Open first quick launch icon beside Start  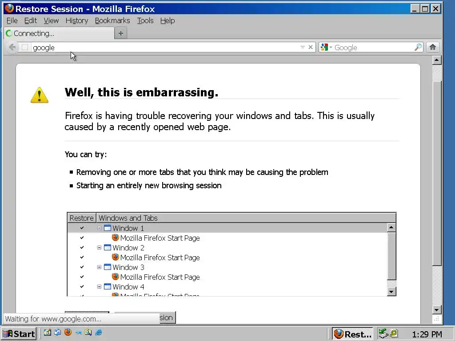pyautogui.click(x=47, y=332)
